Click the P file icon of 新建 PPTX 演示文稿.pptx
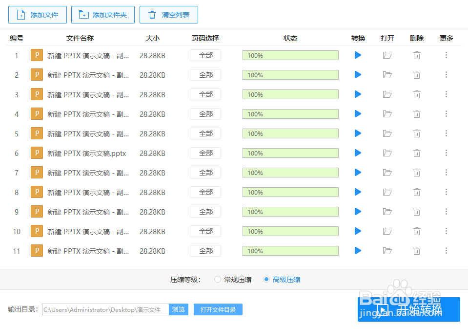Image resolution: width=468 pixels, height=329 pixels. coord(37,153)
